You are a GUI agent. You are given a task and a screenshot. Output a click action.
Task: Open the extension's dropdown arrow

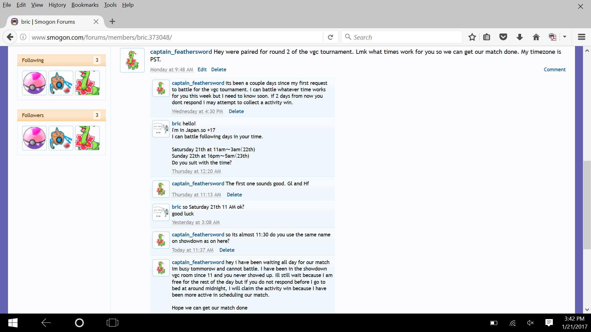pos(565,37)
